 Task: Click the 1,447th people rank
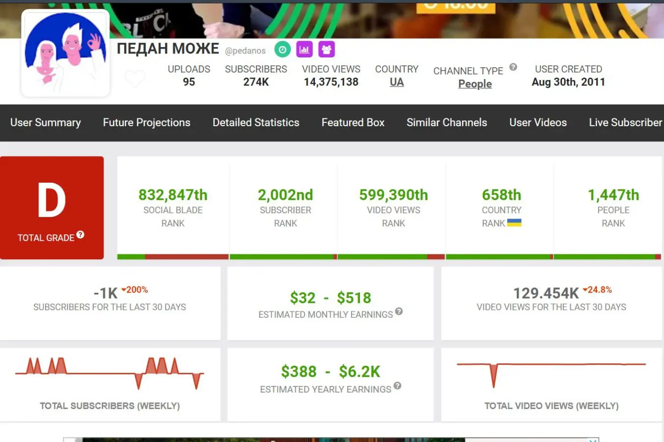click(x=613, y=195)
